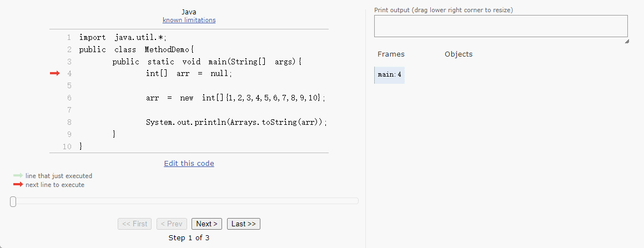The width and height of the screenshot is (644, 248).
Task: Jump to the end with Last >>
Action: 243,224
